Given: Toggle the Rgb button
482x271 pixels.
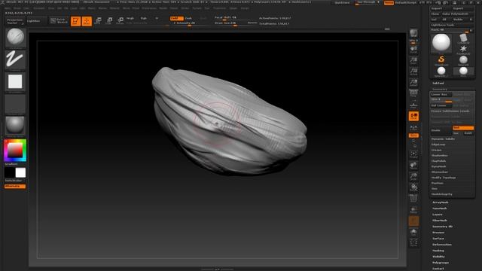Looking at the screenshot, I should point(144,18).
